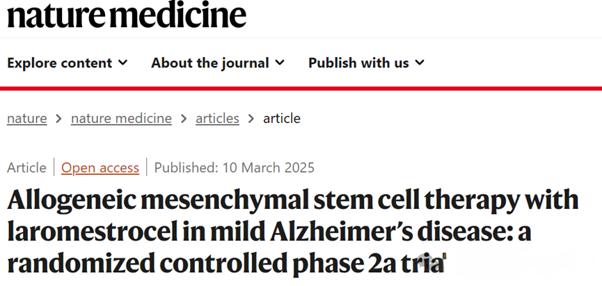Open the nature medicine breadcrumb link
602x286 pixels.
point(121,118)
